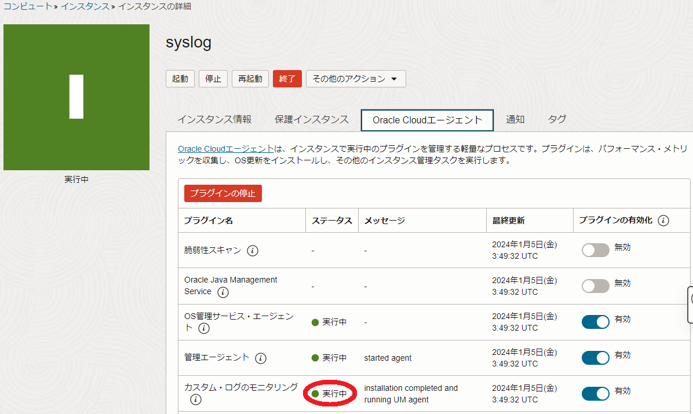Enable Oracle Java Management Service toggle
Screen dimensions: 693x414
[596, 286]
